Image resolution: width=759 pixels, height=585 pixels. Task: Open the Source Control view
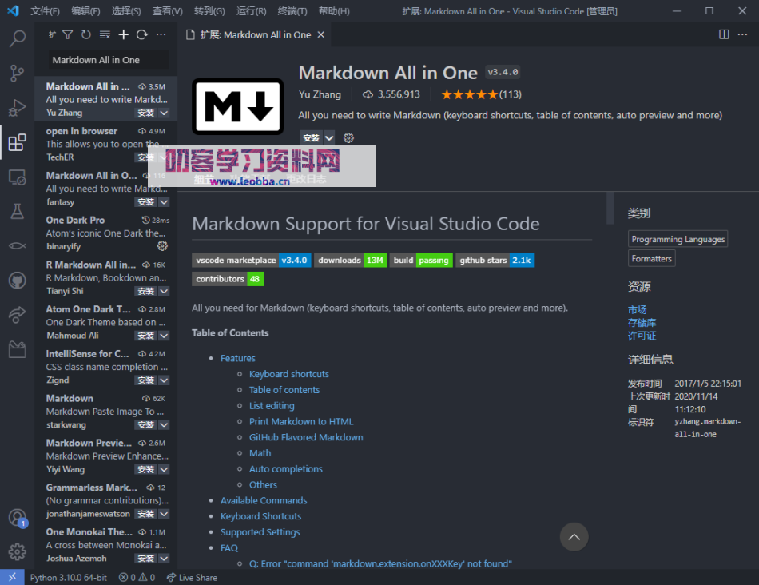coord(18,73)
